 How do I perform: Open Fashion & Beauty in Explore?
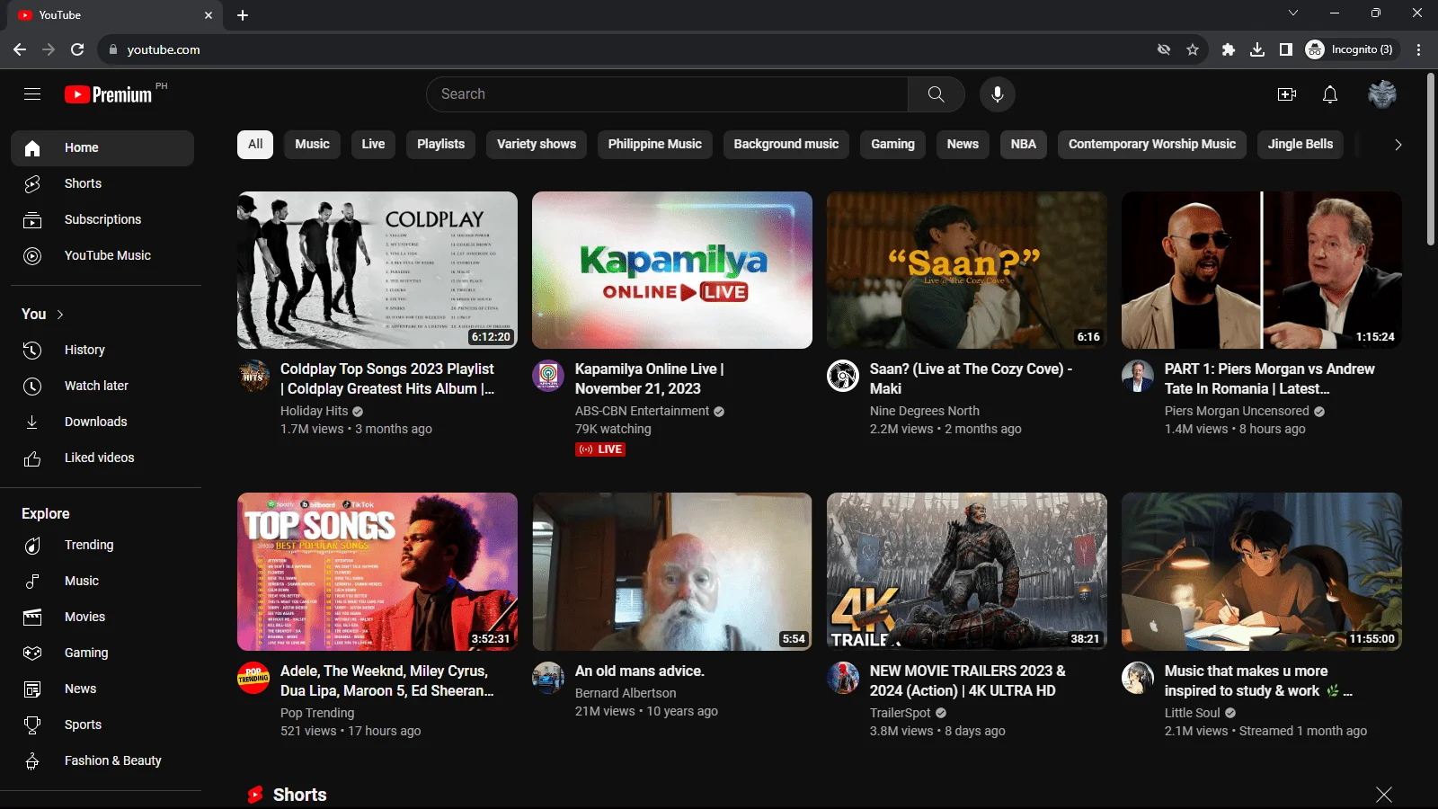coord(102,760)
